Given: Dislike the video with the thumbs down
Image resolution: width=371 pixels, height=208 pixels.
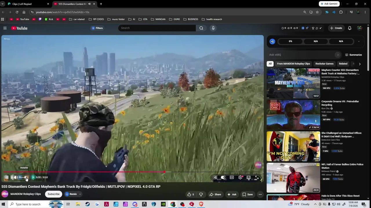Looking at the screenshot, I should (201, 194).
